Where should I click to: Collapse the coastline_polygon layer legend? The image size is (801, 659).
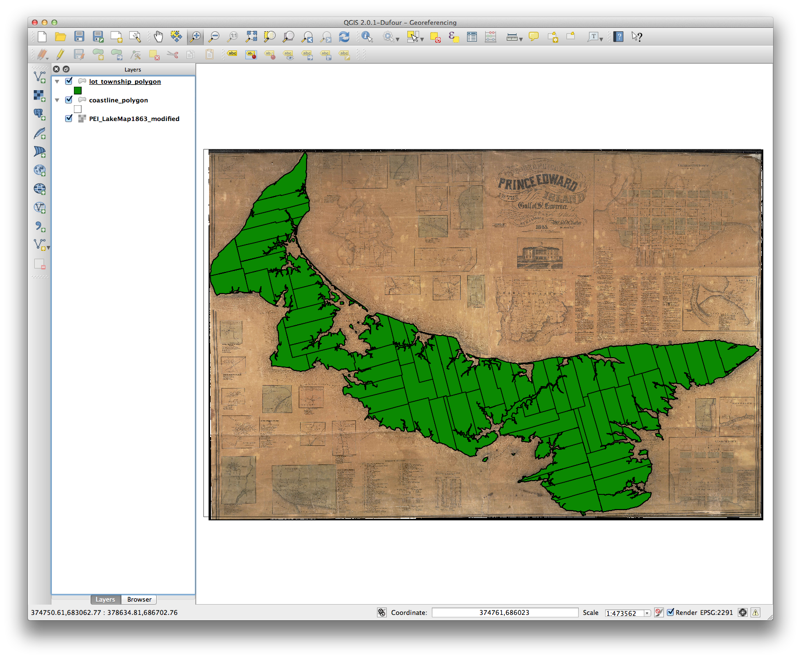point(57,100)
